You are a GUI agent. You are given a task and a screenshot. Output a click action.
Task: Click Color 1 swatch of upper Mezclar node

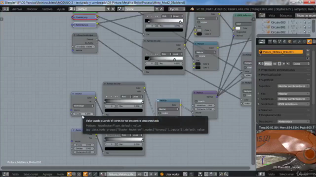click(x=199, y=30)
